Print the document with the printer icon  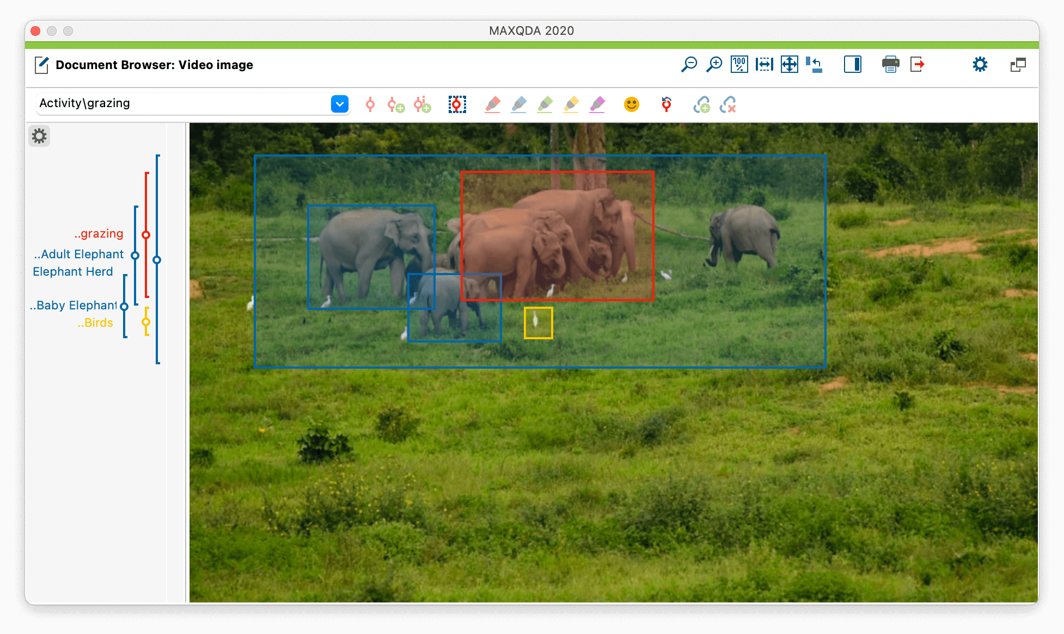[x=890, y=65]
